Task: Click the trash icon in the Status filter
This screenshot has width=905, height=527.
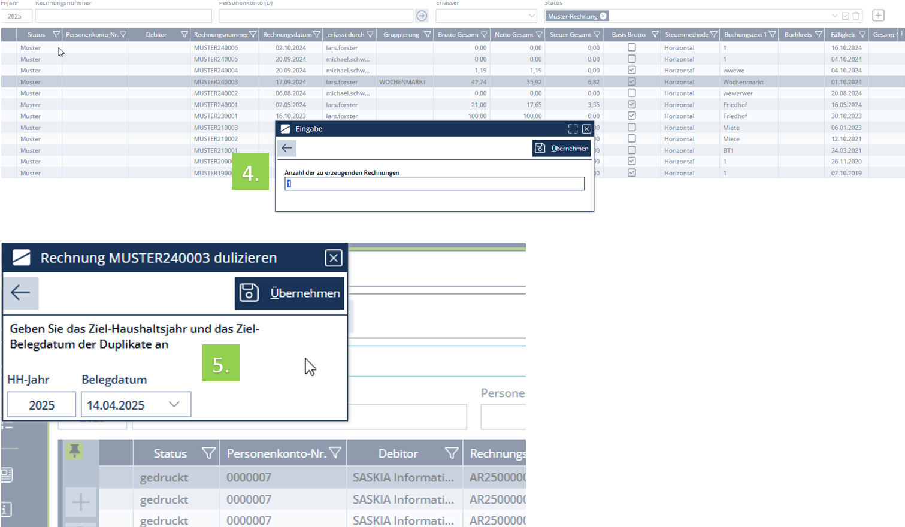Action: point(856,16)
